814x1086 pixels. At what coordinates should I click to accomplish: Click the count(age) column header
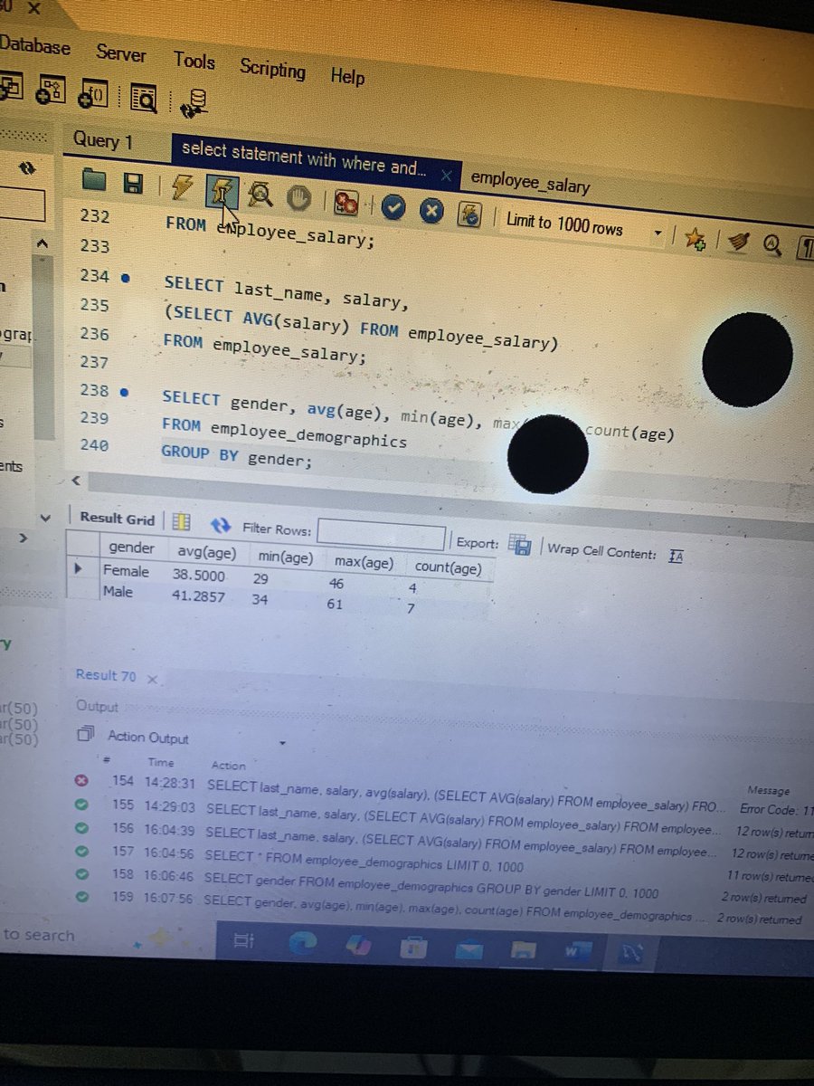coord(448,569)
